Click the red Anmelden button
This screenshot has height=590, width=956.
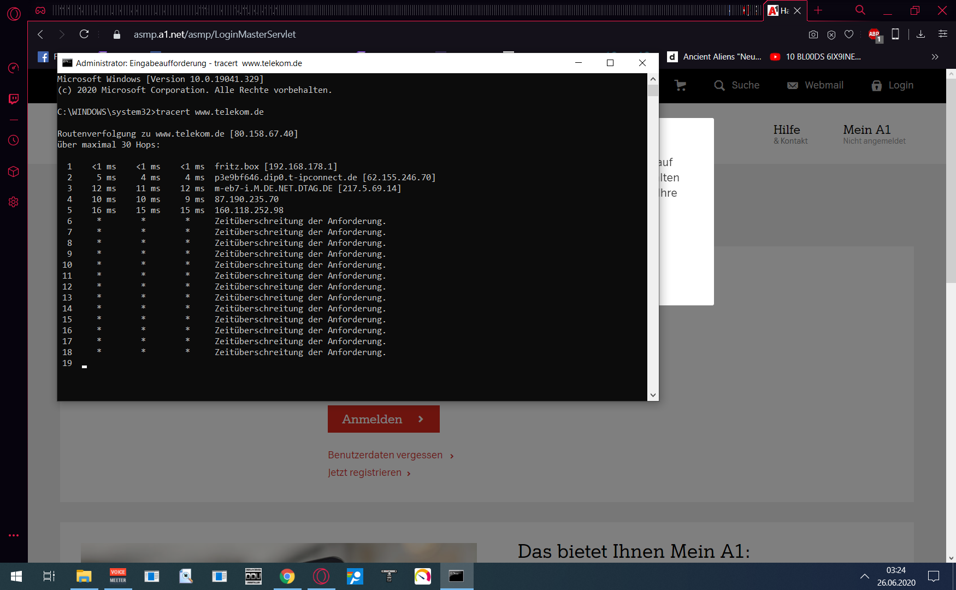(x=383, y=419)
